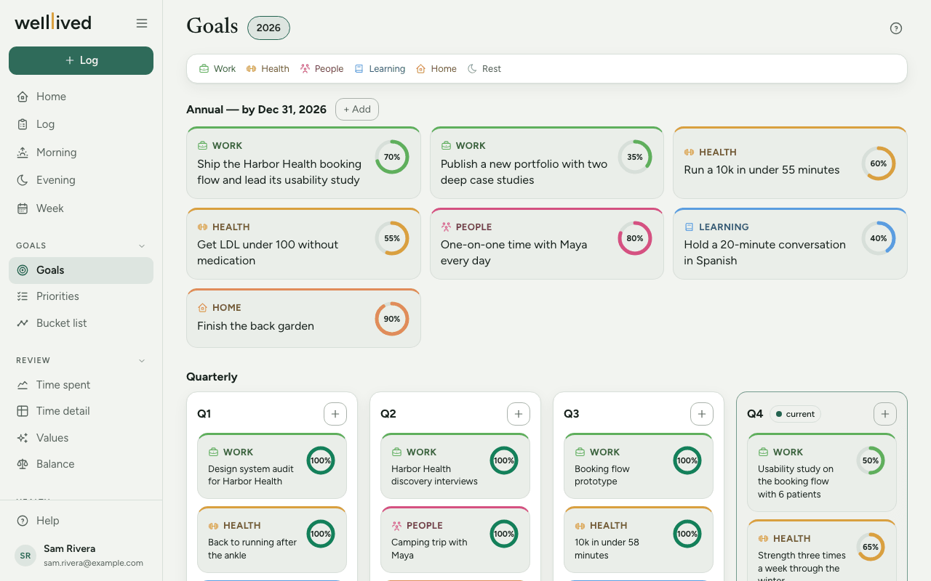The height and width of the screenshot is (581, 931).
Task: Open the Get LDL under 100 goal card
Action: point(303,244)
